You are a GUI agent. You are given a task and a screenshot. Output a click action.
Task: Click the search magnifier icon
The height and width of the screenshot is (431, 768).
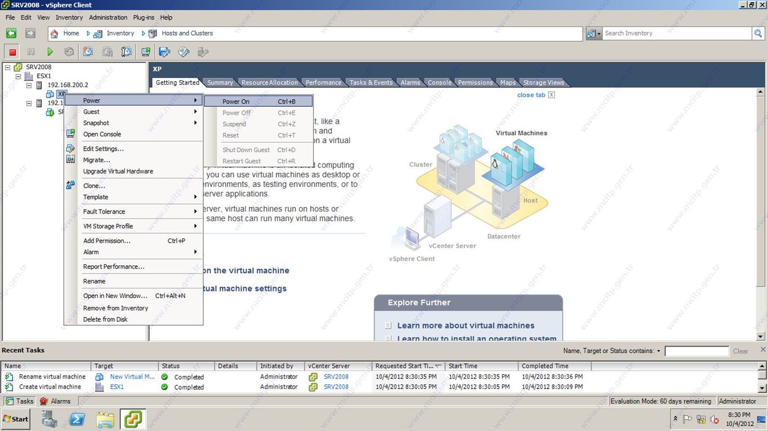tap(758, 33)
